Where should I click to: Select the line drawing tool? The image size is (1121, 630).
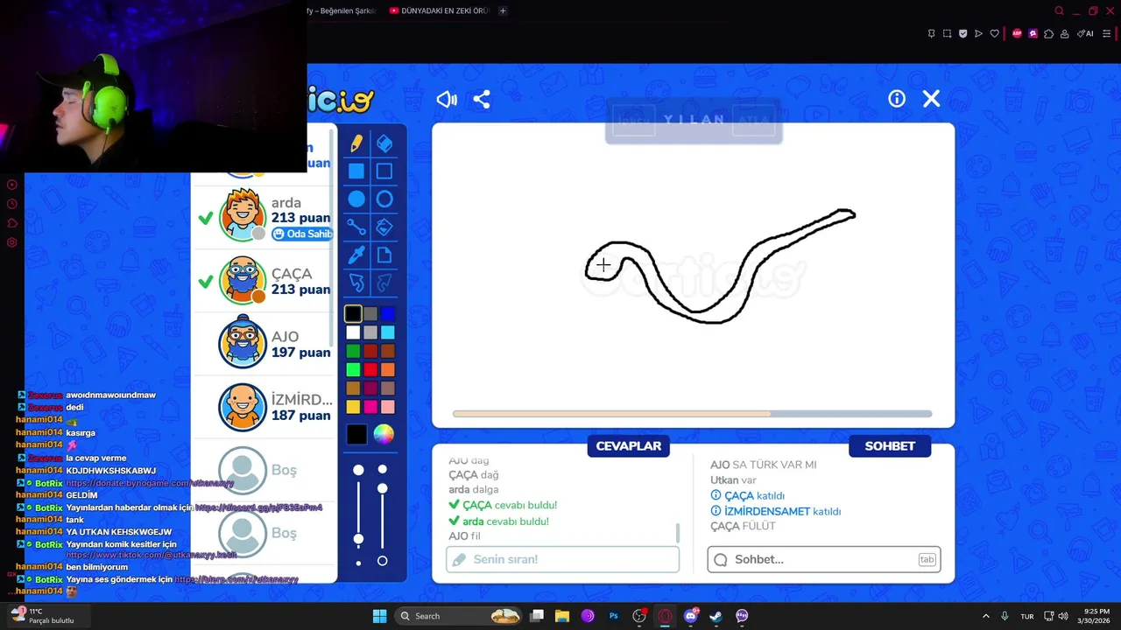click(356, 227)
